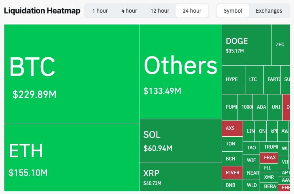Switch to the 4 hour timeframe

[129, 11]
